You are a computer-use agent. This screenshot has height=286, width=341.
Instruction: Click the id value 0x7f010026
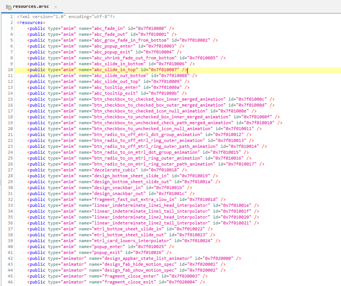pos(148,252)
